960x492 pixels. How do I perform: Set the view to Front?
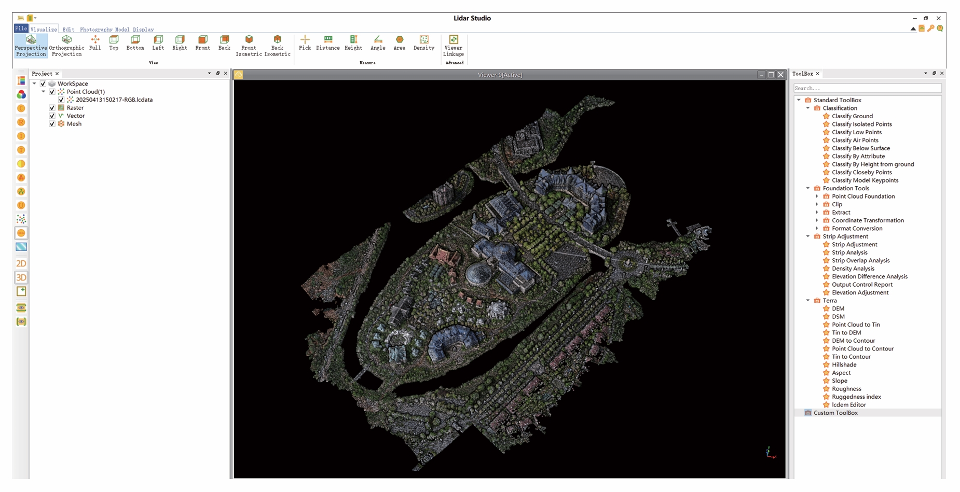point(202,43)
